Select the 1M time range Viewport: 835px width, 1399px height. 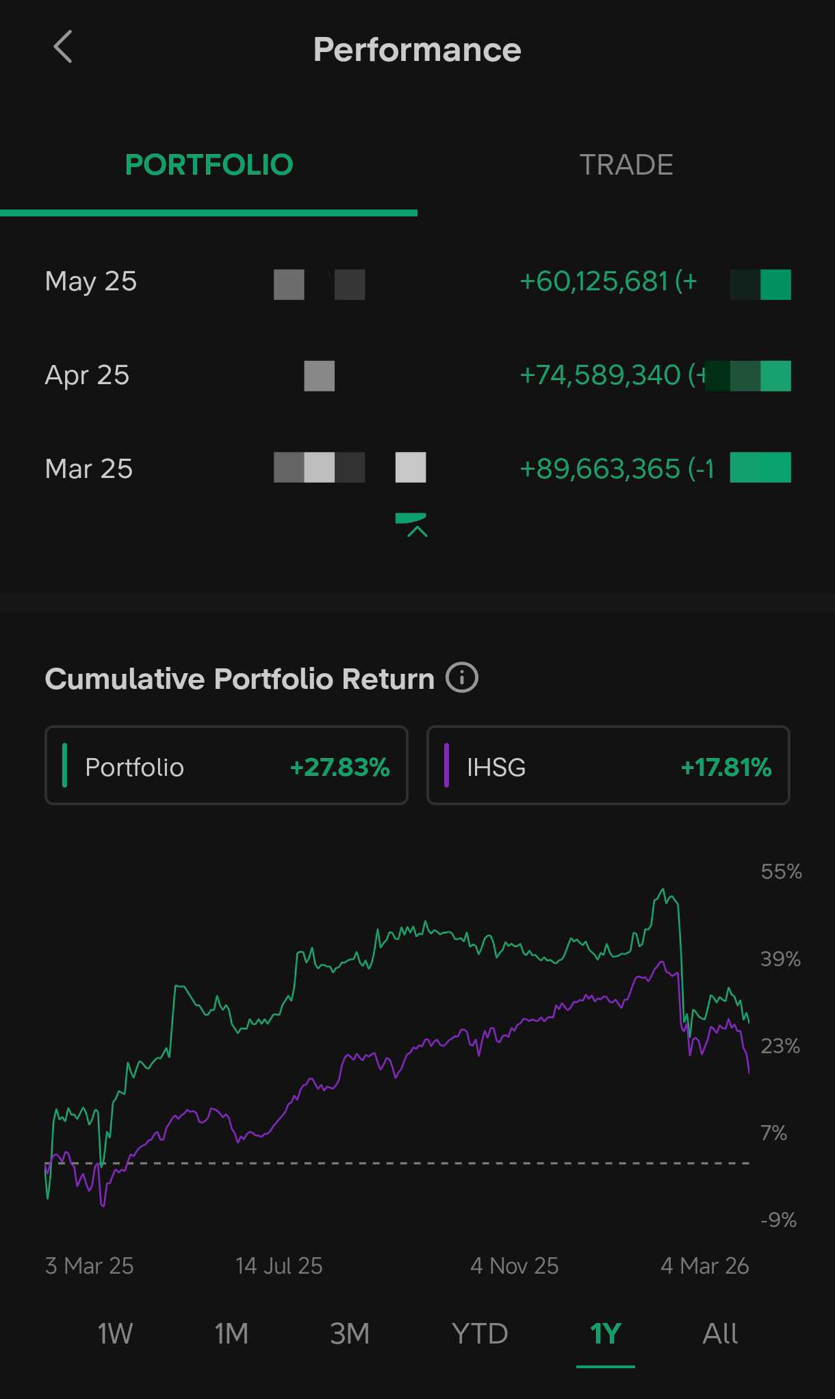pos(231,1333)
